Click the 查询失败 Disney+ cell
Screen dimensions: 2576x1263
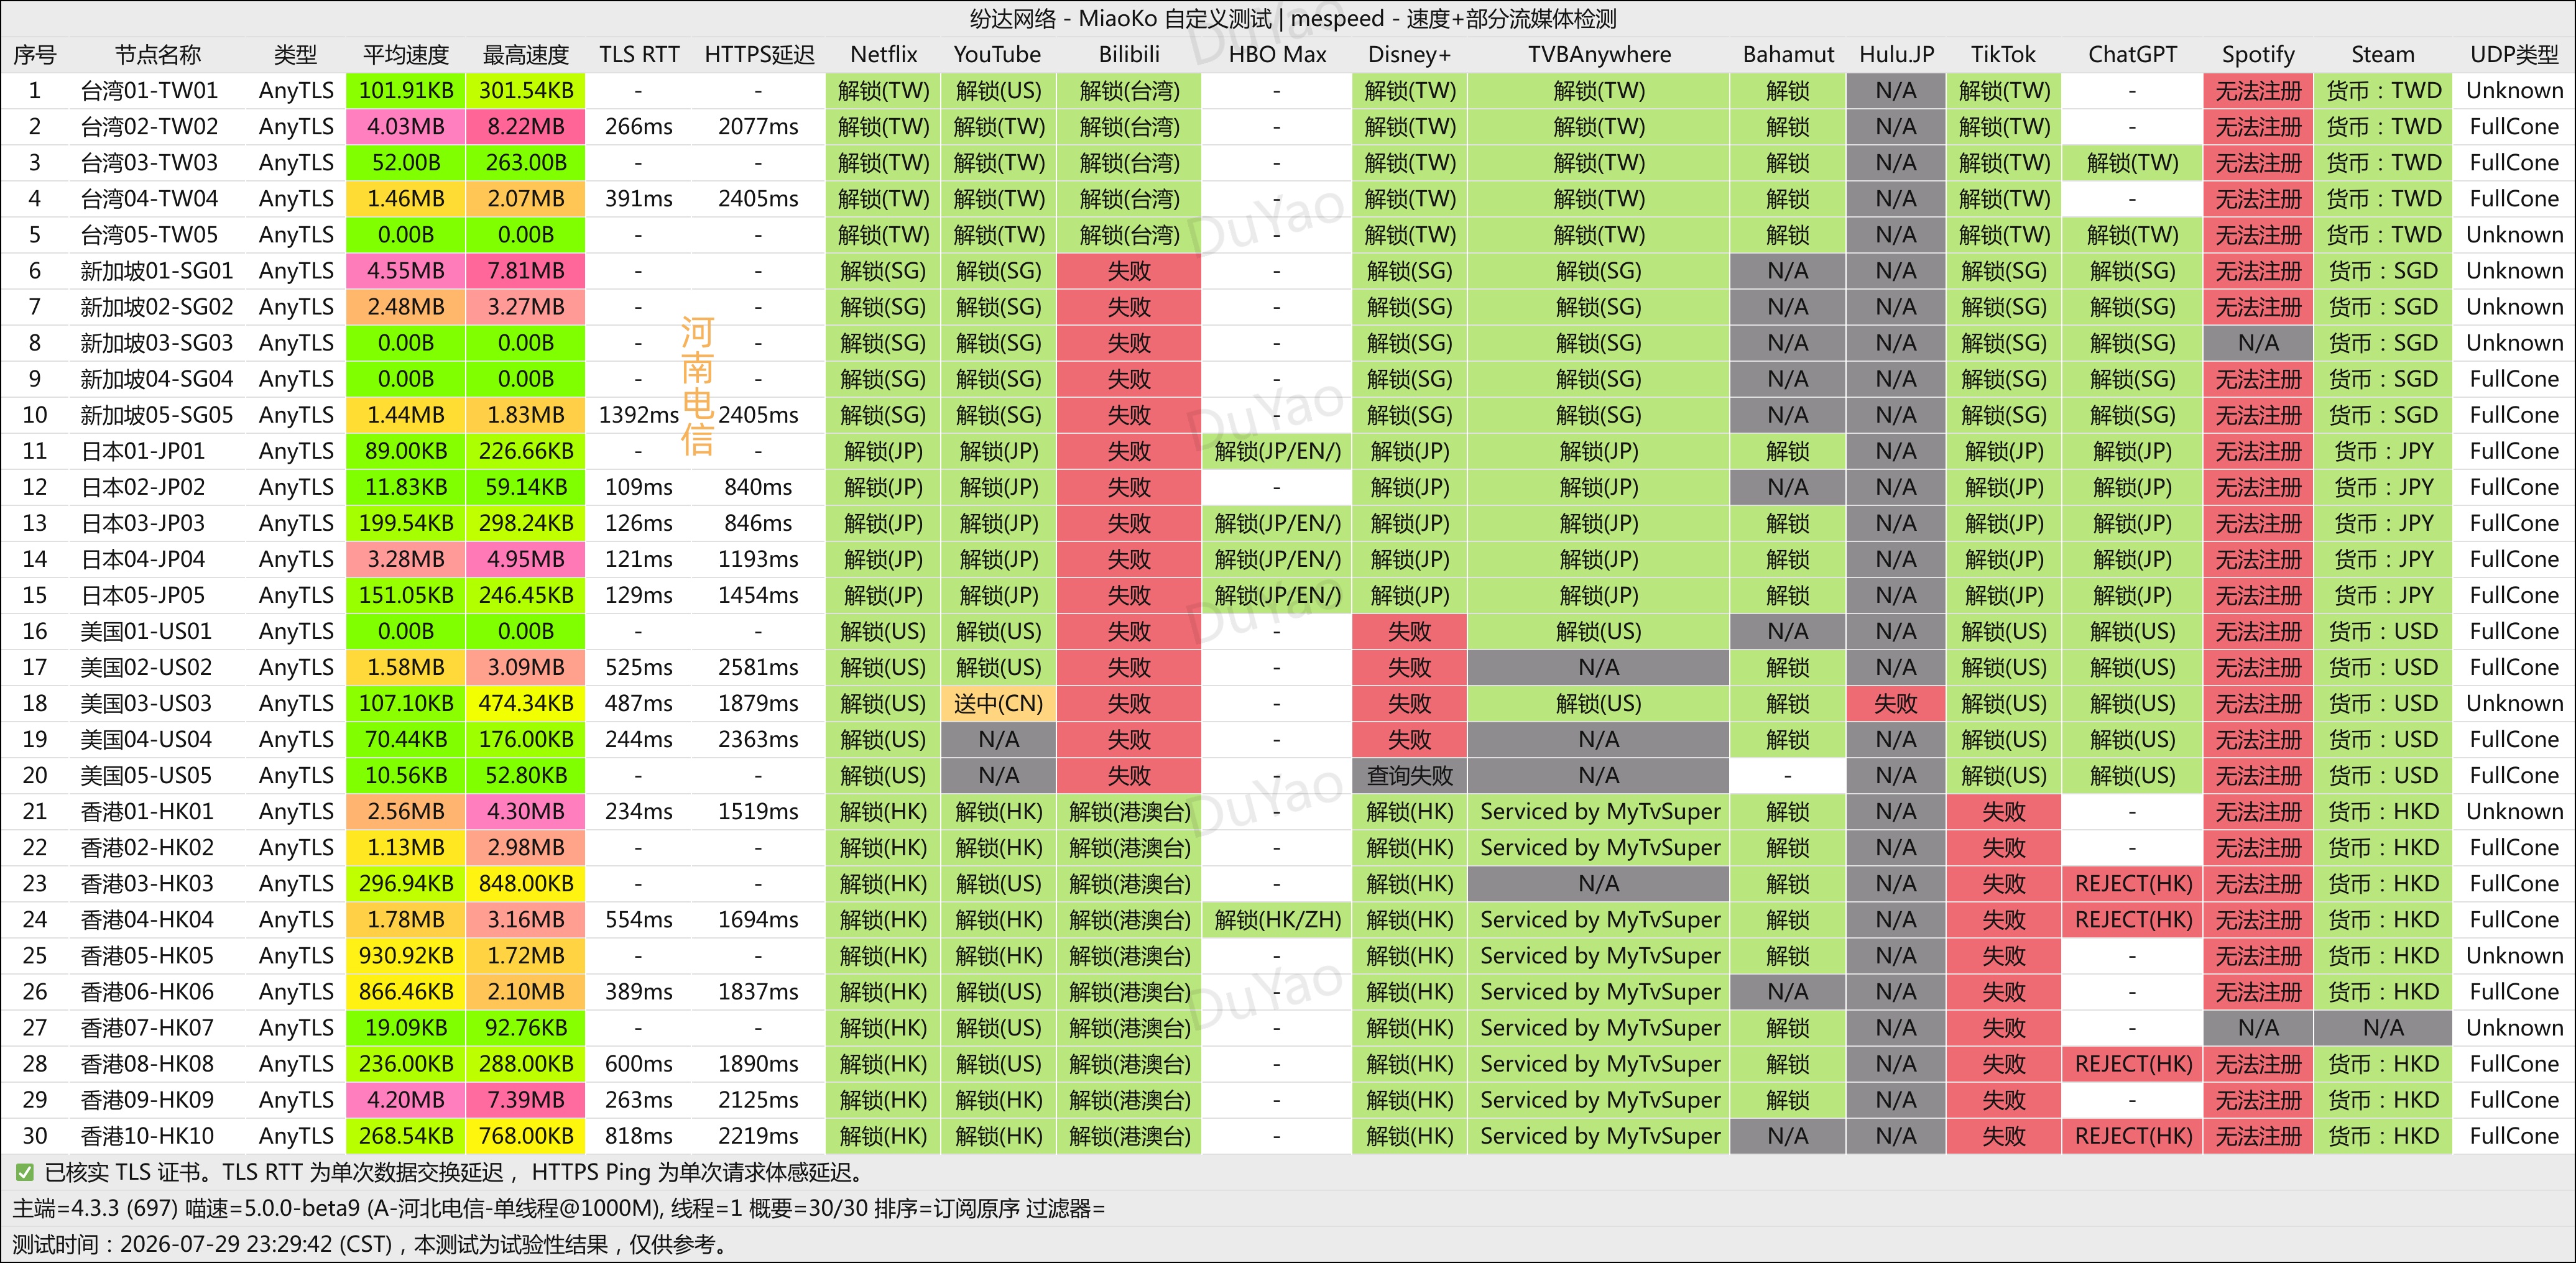pyautogui.click(x=1409, y=776)
